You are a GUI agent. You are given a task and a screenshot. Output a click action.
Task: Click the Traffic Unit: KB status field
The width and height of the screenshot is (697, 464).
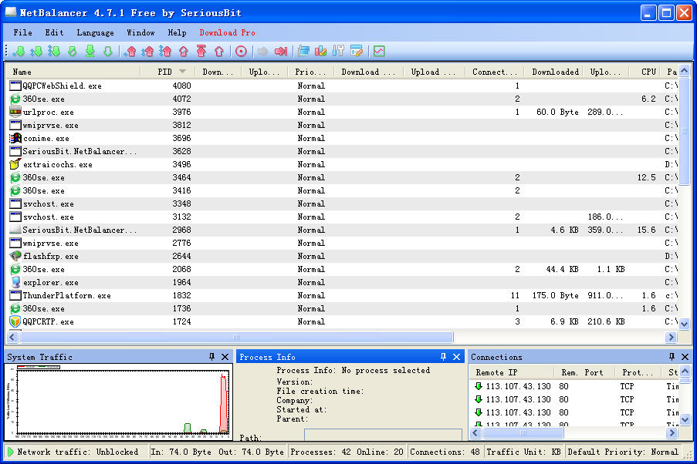523,452
